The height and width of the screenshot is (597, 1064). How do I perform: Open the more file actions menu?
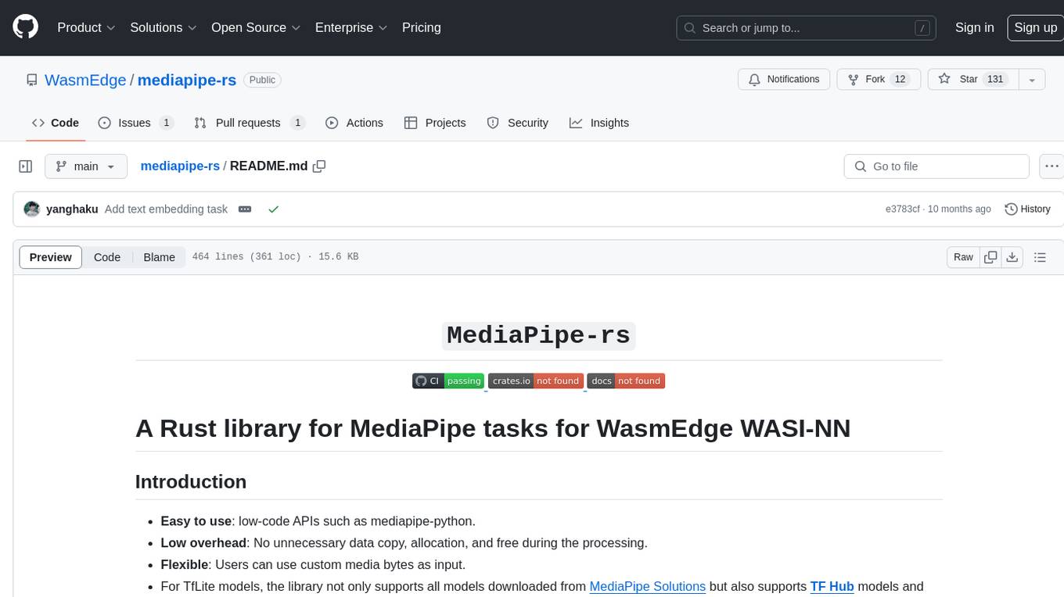click(1051, 166)
